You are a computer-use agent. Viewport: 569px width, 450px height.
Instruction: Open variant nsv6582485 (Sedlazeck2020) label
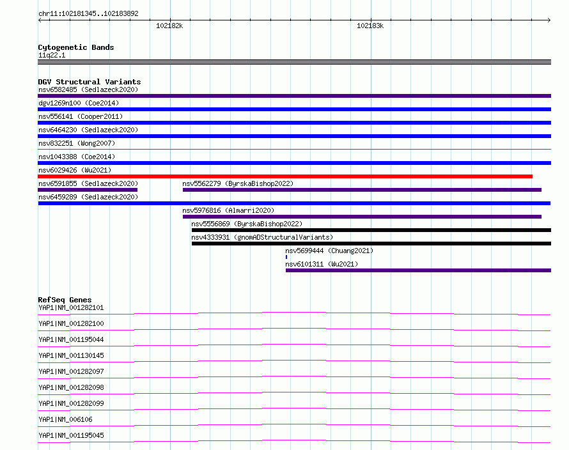pyautogui.click(x=88, y=89)
